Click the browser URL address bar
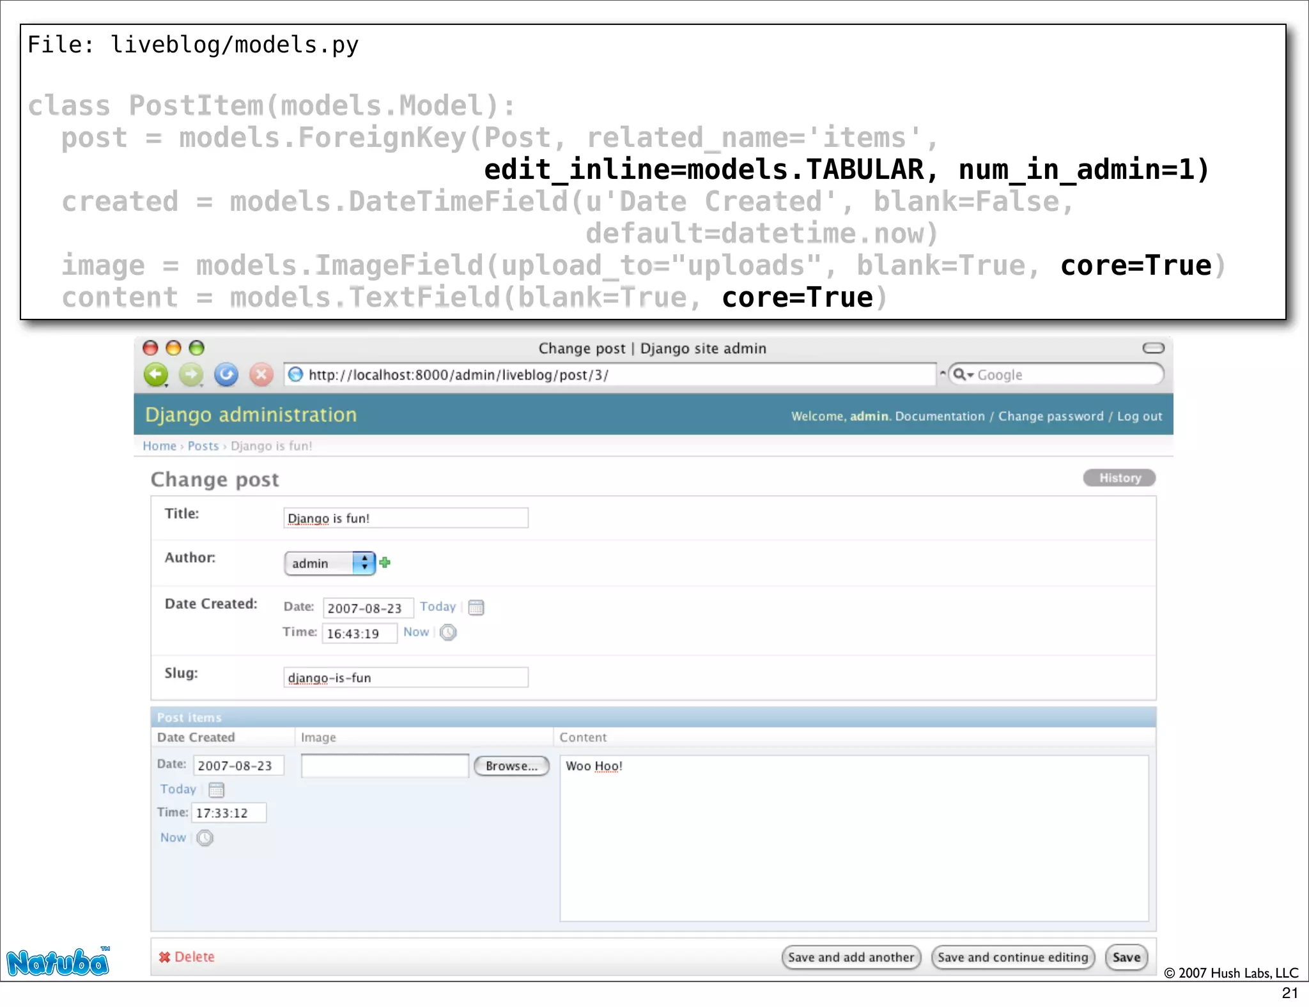1309x1007 pixels. (610, 374)
